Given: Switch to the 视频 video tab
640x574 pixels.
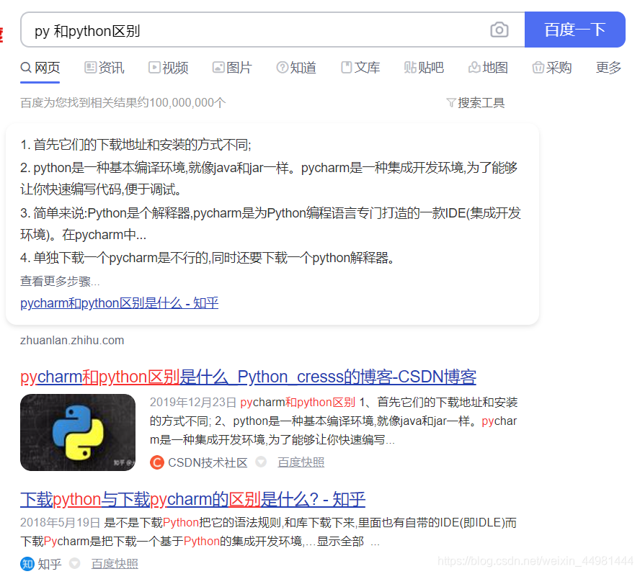Looking at the screenshot, I should click(168, 68).
